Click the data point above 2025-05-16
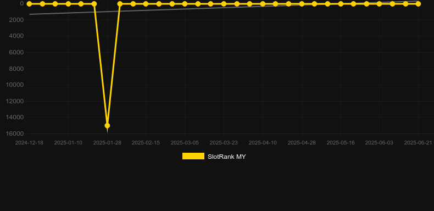 [341, 4]
